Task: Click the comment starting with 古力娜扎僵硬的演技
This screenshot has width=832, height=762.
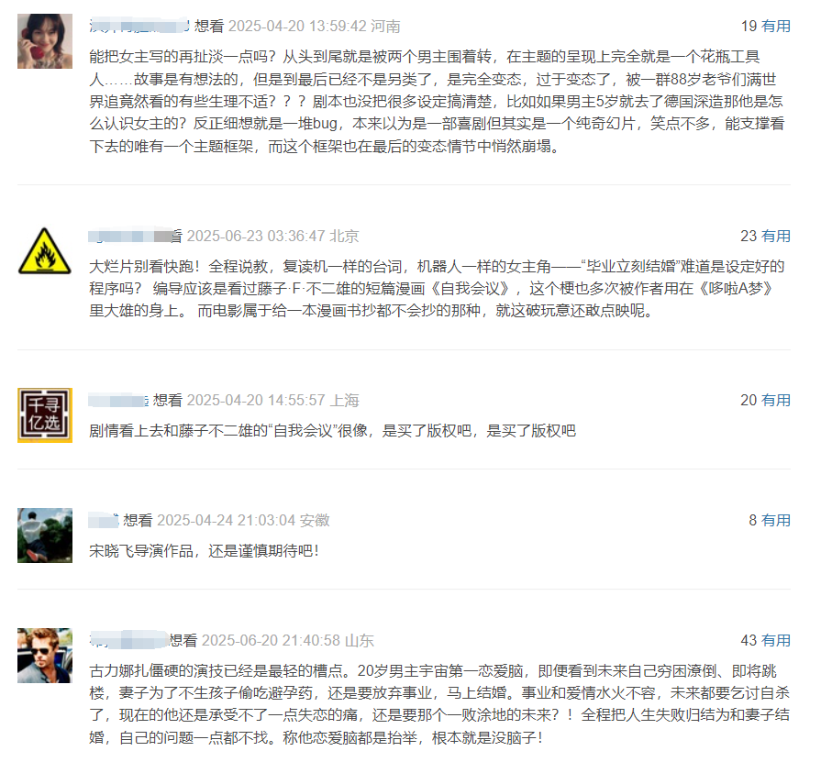Action: [440, 704]
